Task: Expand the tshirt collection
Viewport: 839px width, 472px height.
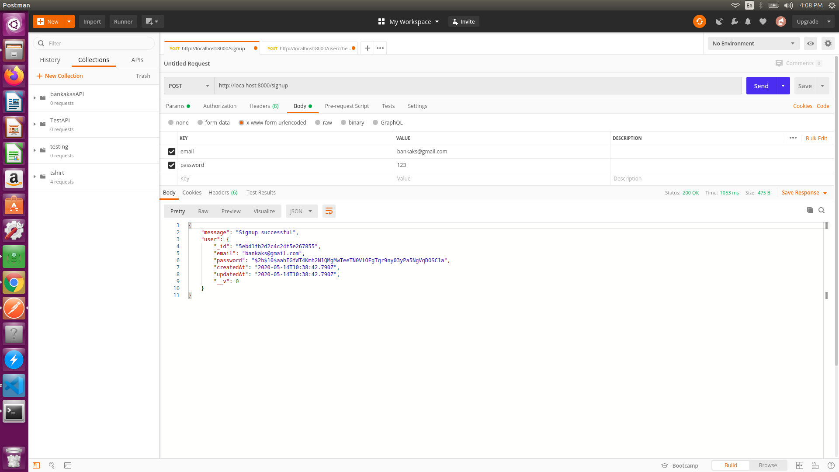Action: click(x=35, y=177)
